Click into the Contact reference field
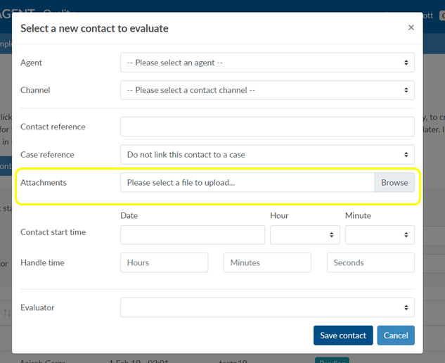The width and height of the screenshot is (445, 363). [267, 127]
